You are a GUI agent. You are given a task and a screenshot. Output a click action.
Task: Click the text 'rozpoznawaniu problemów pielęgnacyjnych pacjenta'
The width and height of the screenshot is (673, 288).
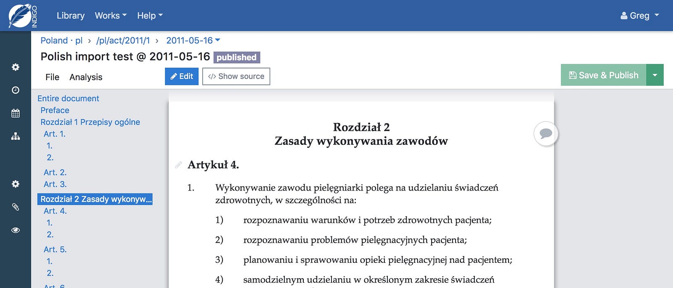(x=354, y=240)
